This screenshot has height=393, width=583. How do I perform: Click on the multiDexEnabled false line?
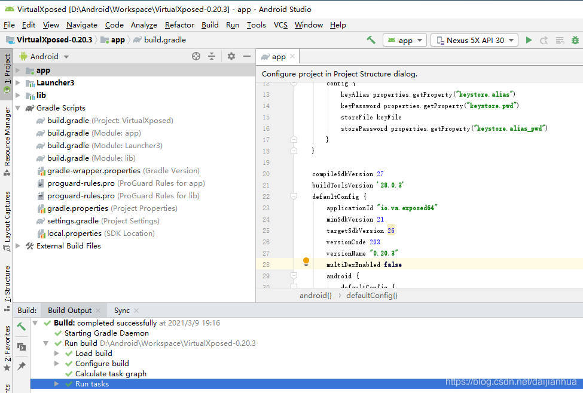[364, 265]
